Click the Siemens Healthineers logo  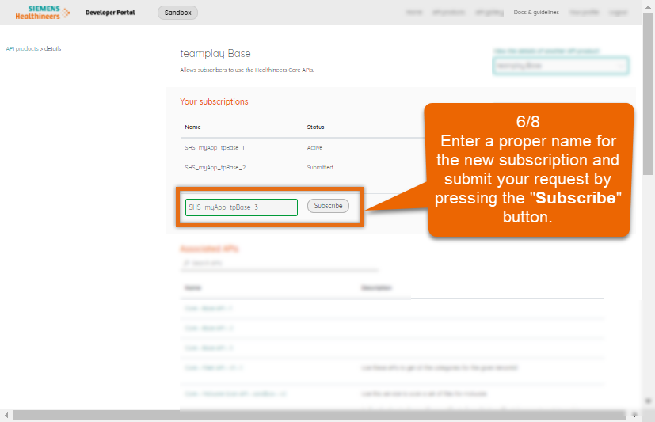click(x=41, y=12)
